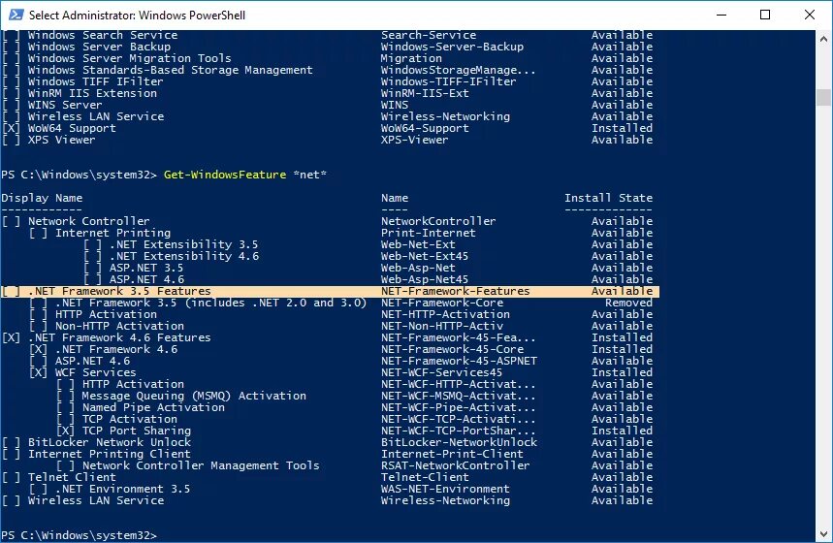Viewport: 833px width, 543px height.
Task: Click NET-Framework-45-ASPNET name text
Action: pos(459,362)
